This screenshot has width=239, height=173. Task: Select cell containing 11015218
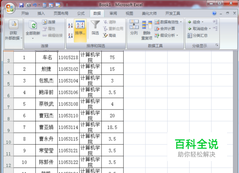coord(68,57)
